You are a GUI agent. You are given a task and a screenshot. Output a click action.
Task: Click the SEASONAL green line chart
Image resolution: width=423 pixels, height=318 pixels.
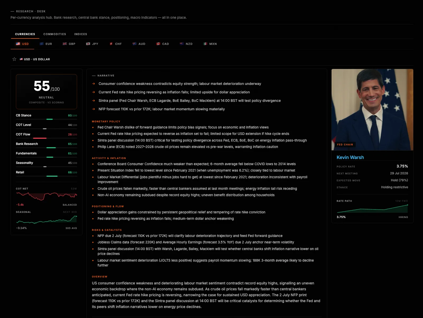pyautogui.click(x=47, y=219)
